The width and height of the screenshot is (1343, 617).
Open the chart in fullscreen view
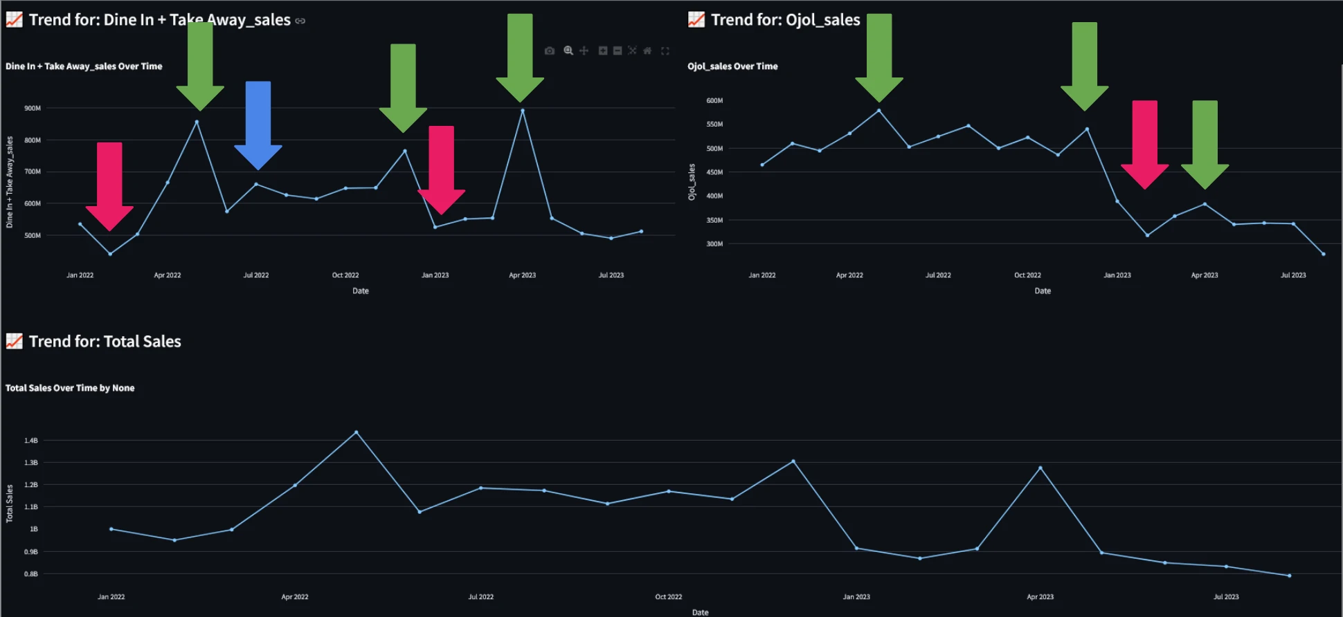click(665, 50)
